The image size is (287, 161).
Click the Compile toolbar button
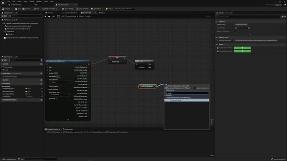6,9
